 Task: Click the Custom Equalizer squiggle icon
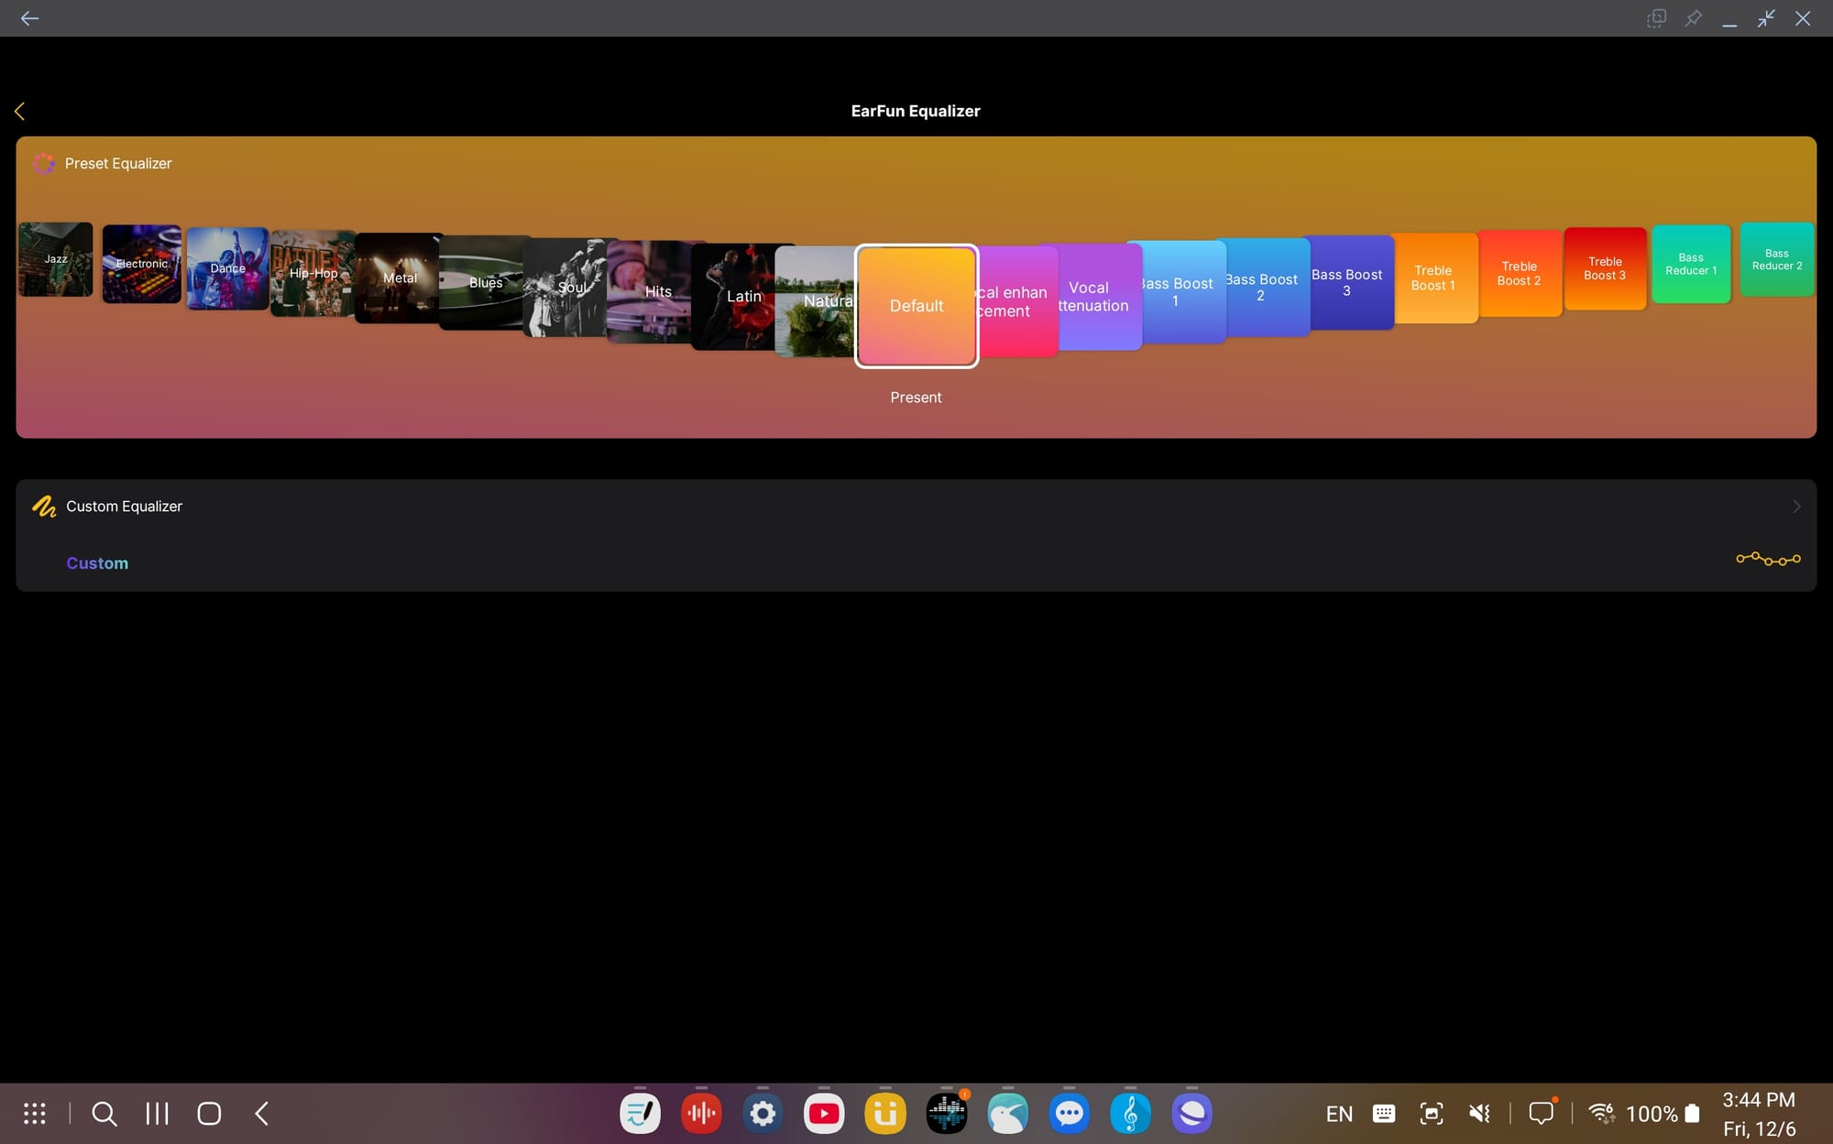pos(44,507)
